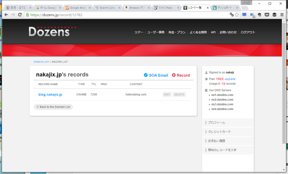Close the レコード一覧 tab
This screenshot has width=288, height=174.
point(208,8)
